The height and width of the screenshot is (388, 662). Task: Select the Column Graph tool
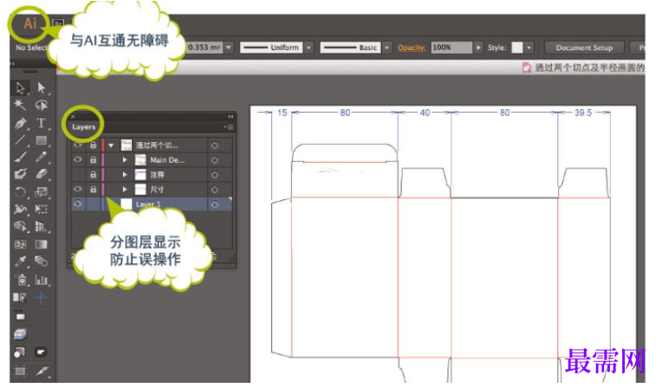click(x=41, y=280)
